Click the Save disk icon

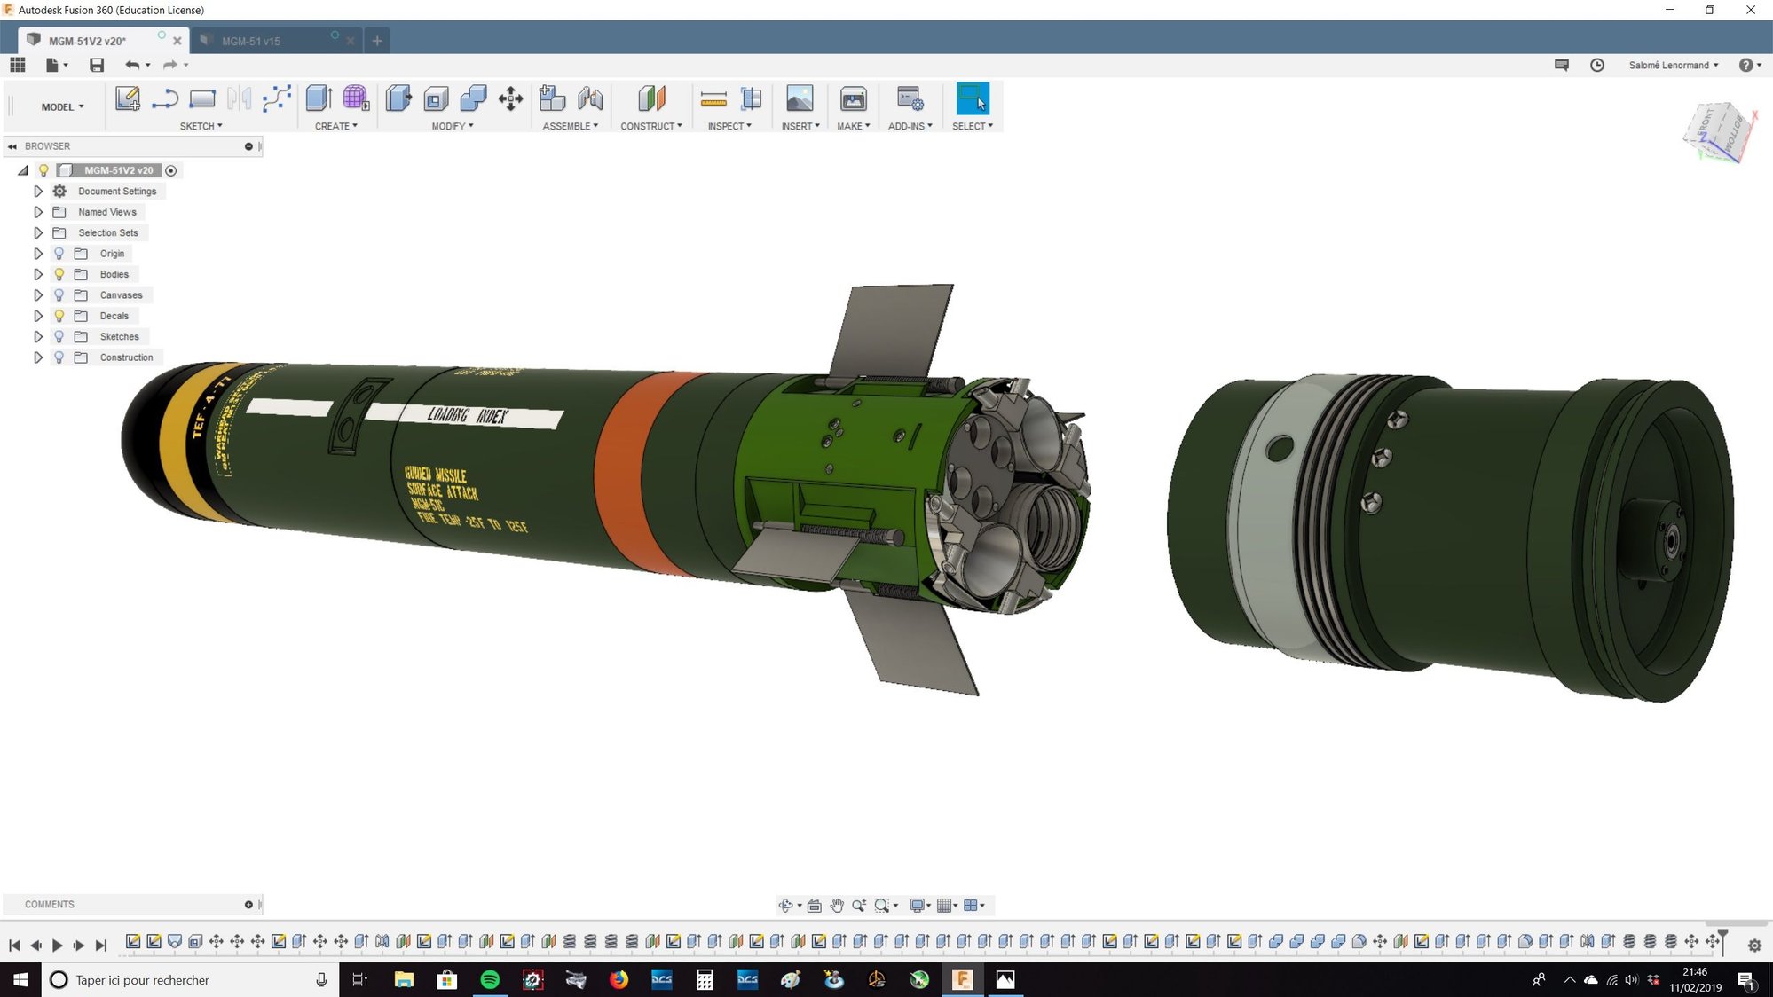point(97,65)
